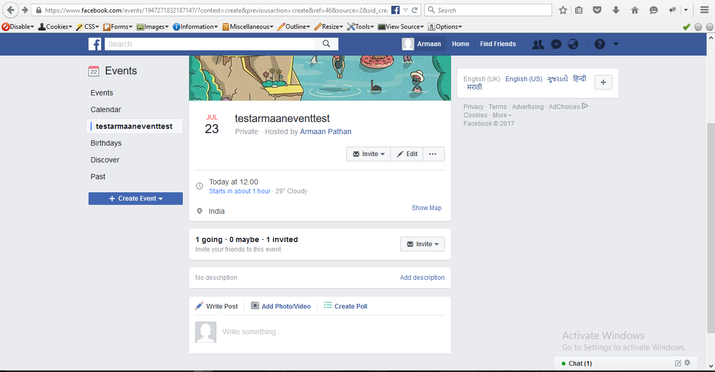The width and height of the screenshot is (715, 372).
Task: Open the Resize developer toolbar menu
Action: click(x=328, y=27)
